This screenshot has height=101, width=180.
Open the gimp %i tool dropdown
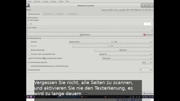click(125, 54)
